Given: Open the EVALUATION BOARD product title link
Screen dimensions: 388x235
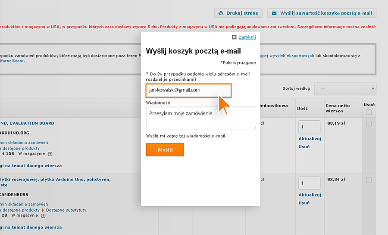Looking at the screenshot, I should point(28,123).
